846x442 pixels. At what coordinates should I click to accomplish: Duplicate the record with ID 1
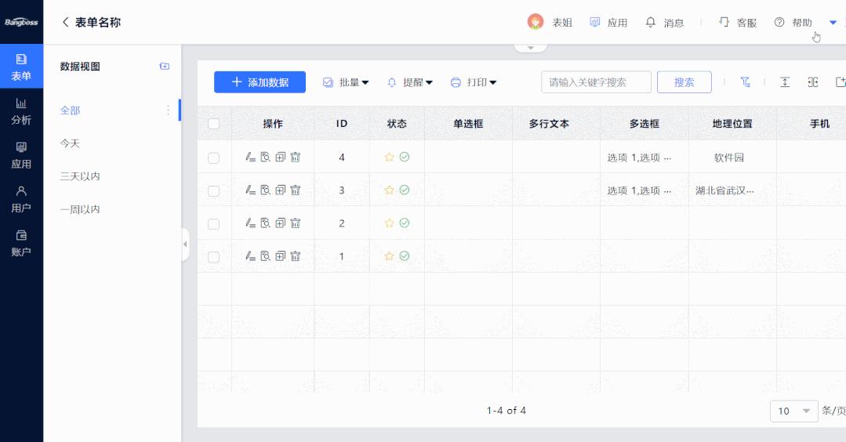tap(280, 256)
